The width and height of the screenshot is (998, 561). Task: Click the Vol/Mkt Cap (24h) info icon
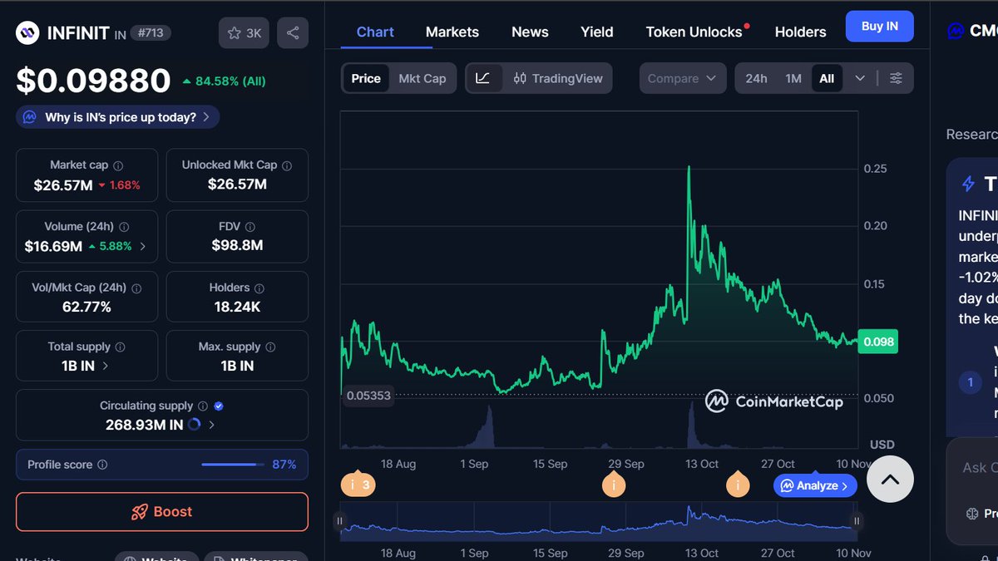(x=136, y=288)
